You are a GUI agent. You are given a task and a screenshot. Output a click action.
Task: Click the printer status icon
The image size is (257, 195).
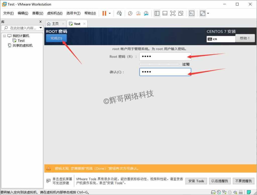(230, 192)
